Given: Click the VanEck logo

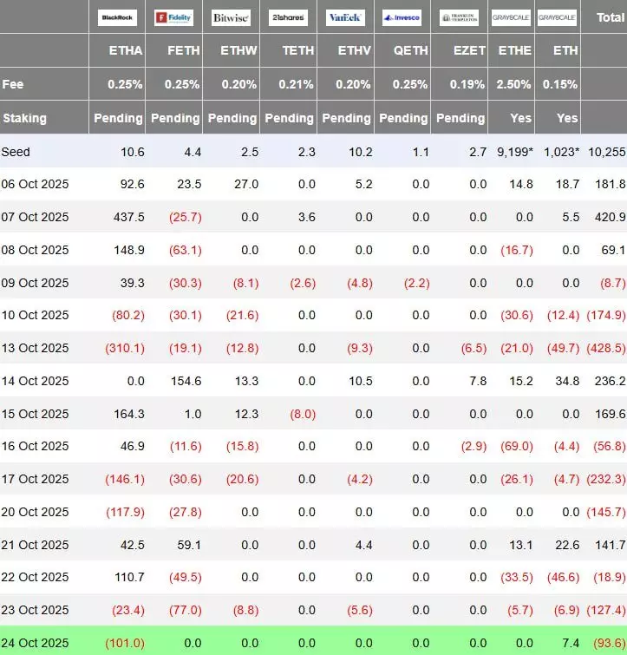Looking at the screenshot, I should point(345,17).
